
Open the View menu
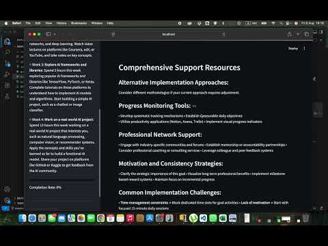[49, 23]
